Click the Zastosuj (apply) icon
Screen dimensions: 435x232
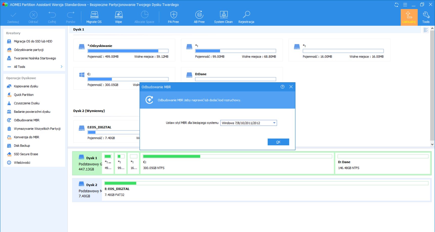tap(13, 17)
